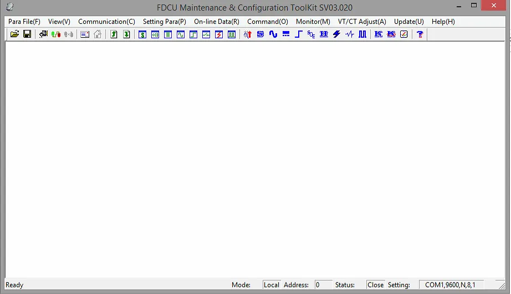Image resolution: width=511 pixels, height=294 pixels.
Task: Click the blue S-shaped block icon
Action: (x=260, y=34)
